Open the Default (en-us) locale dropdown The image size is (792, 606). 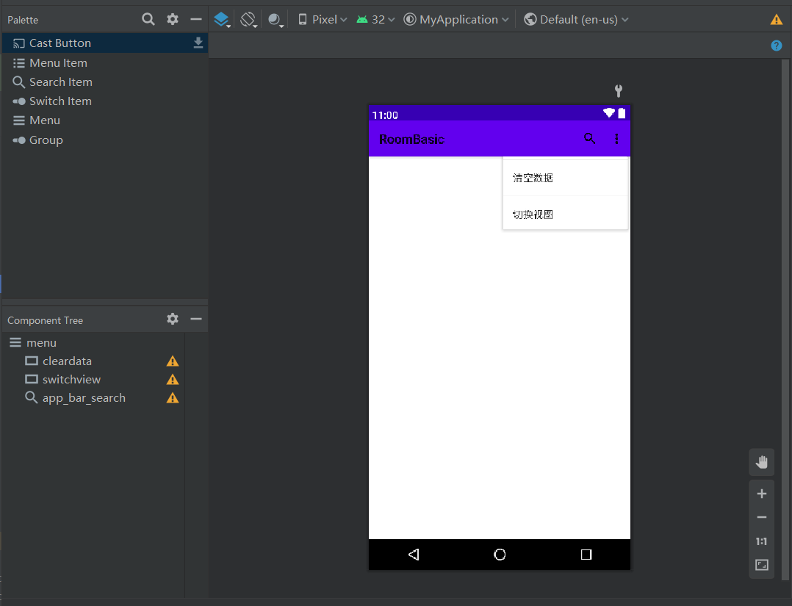pos(576,20)
